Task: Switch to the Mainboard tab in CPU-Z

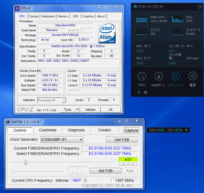Action: tap(48, 16)
